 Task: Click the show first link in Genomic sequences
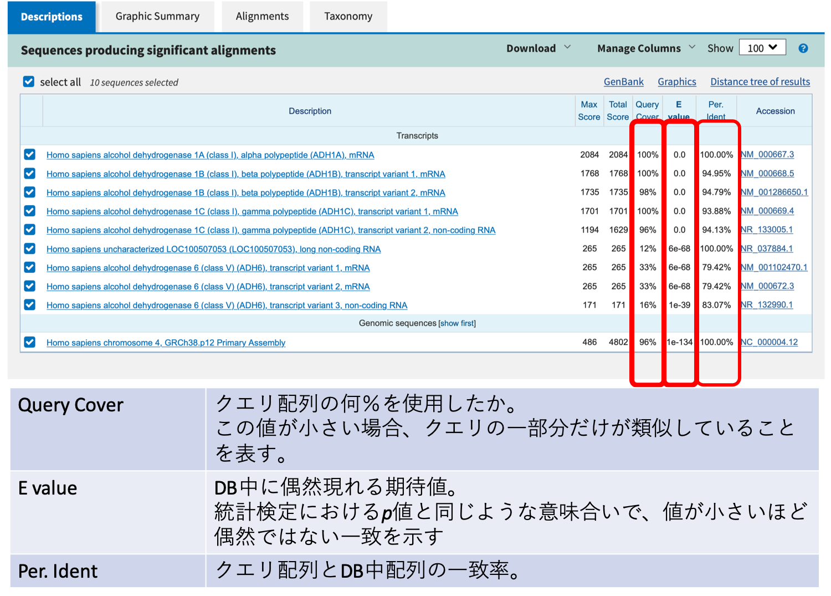click(x=457, y=323)
